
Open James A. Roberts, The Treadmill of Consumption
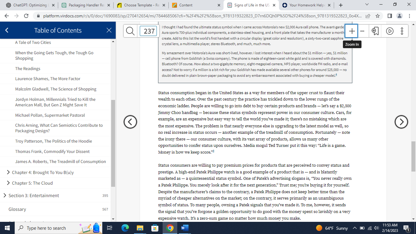click(x=61, y=161)
